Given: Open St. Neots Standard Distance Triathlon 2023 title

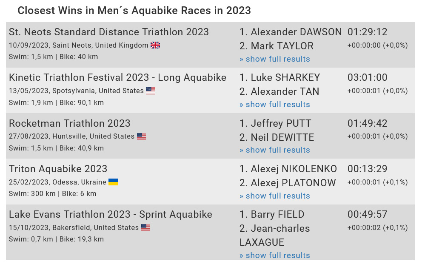Looking at the screenshot, I should [x=109, y=32].
